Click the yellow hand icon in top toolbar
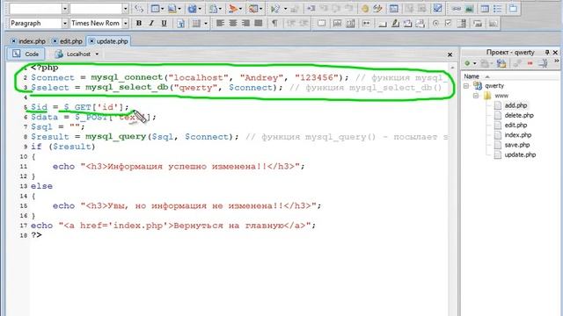563x316 pixels. pos(365,9)
